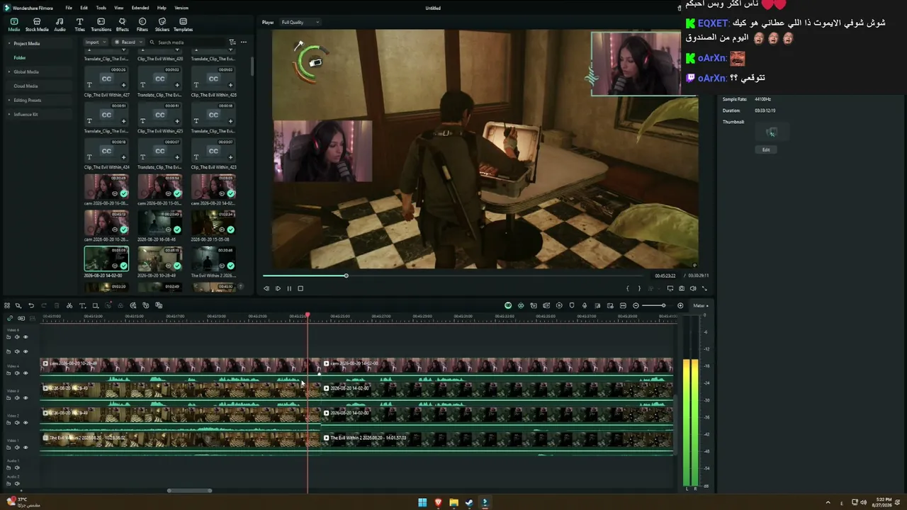This screenshot has height=510, width=907.
Task: Zoom out the timeline with minus icon
Action: [636, 306]
